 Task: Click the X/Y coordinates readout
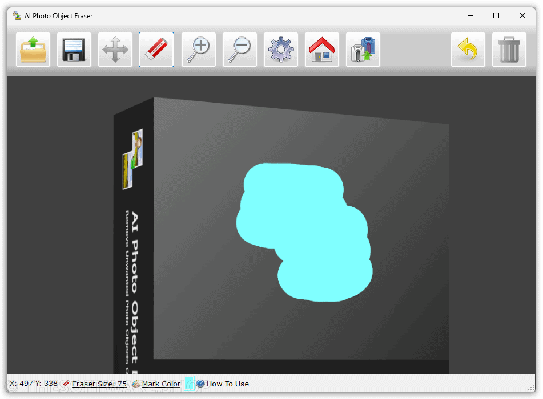pos(34,384)
